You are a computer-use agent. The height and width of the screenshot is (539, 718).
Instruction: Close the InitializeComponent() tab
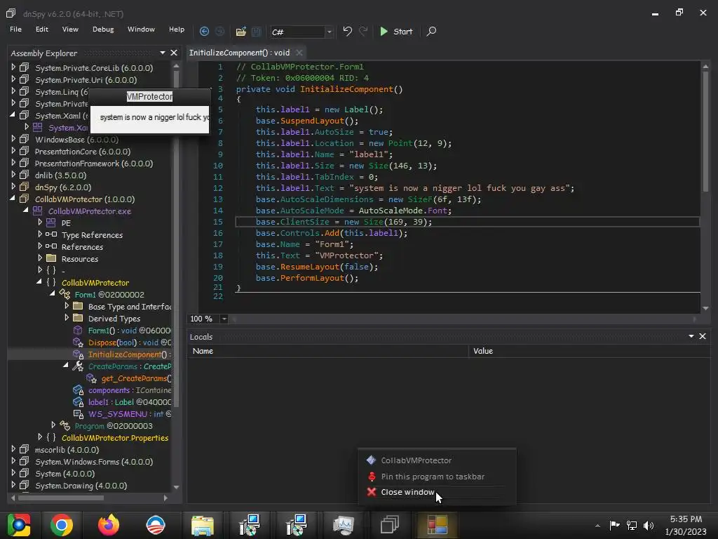point(299,53)
